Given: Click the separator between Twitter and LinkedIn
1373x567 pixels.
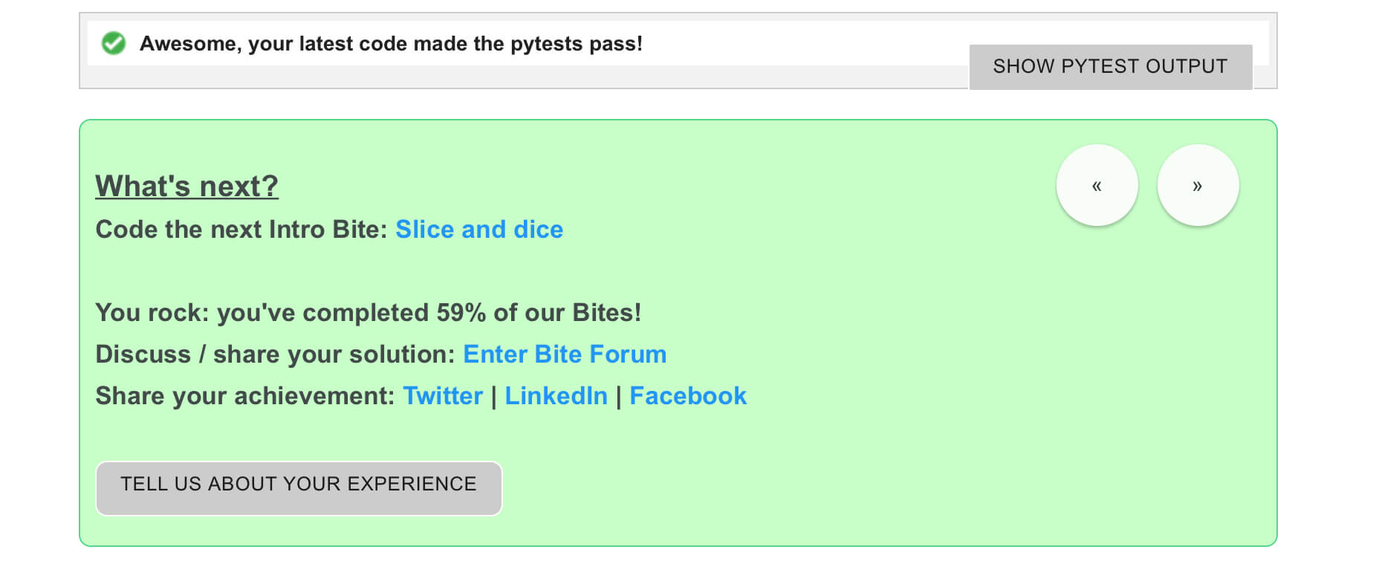Looking at the screenshot, I should coord(494,397).
